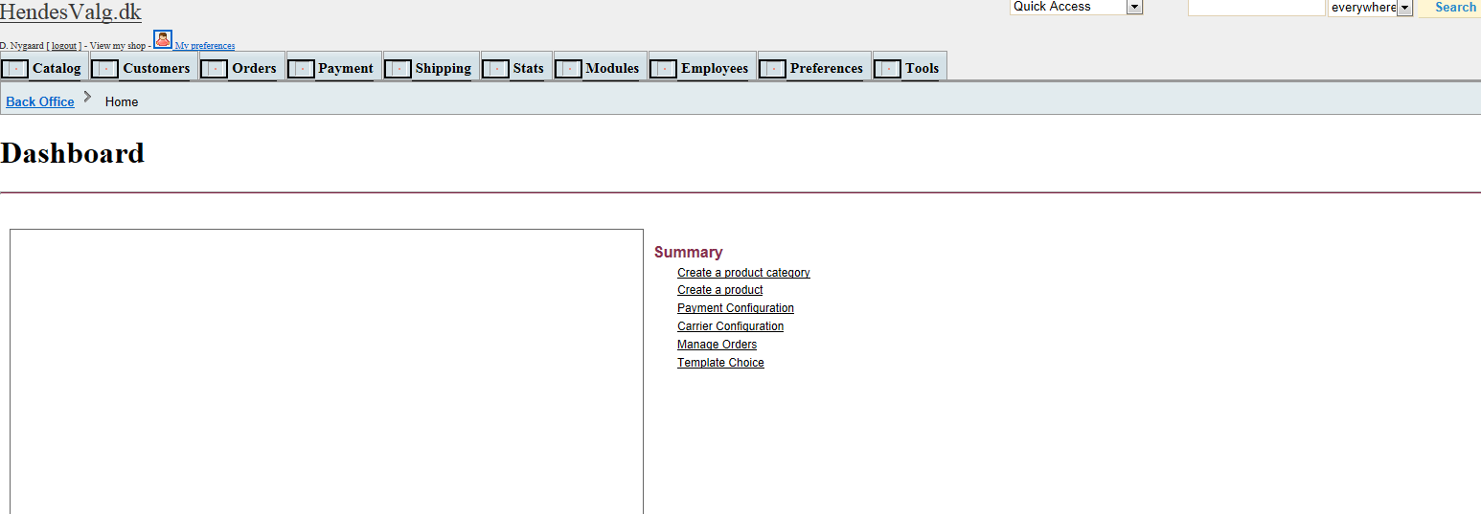The image size is (1481, 514).
Task: Click the icon beside the Modules tab
Action: pos(568,69)
